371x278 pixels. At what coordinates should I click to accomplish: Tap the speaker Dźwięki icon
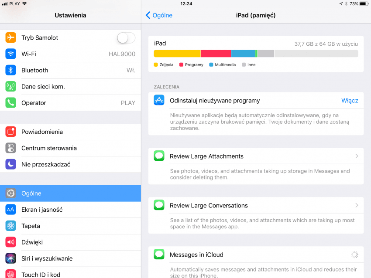tap(10, 242)
